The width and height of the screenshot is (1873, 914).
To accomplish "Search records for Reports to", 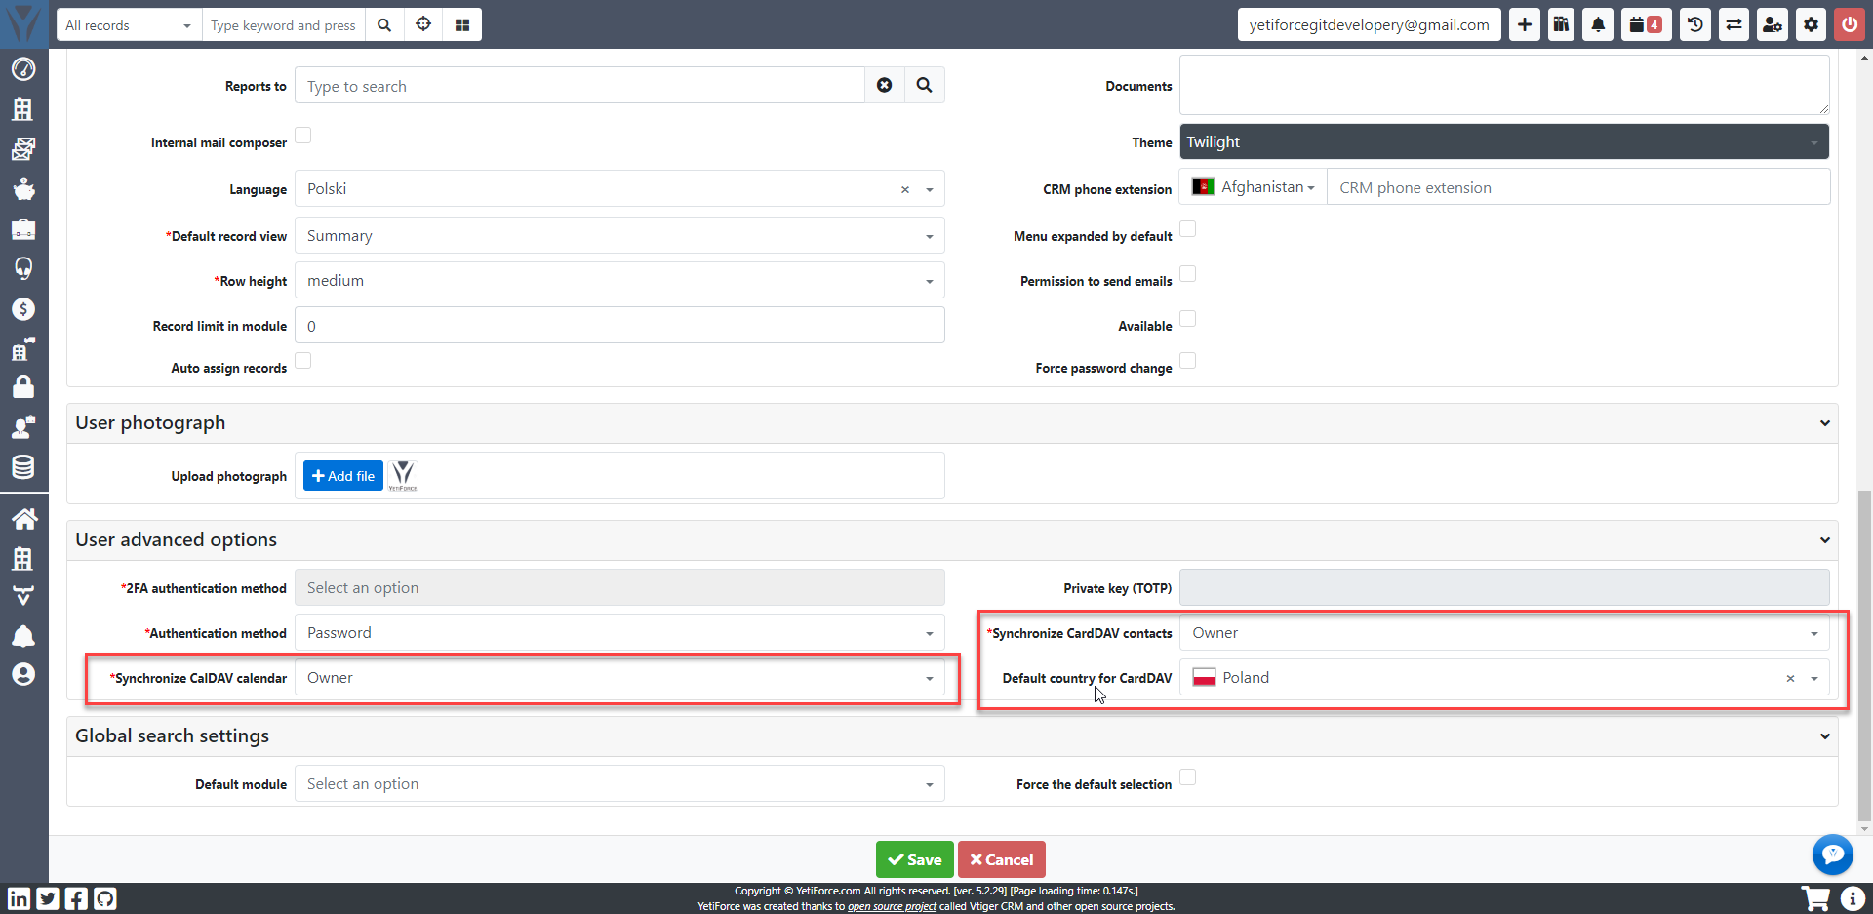I will [x=924, y=85].
